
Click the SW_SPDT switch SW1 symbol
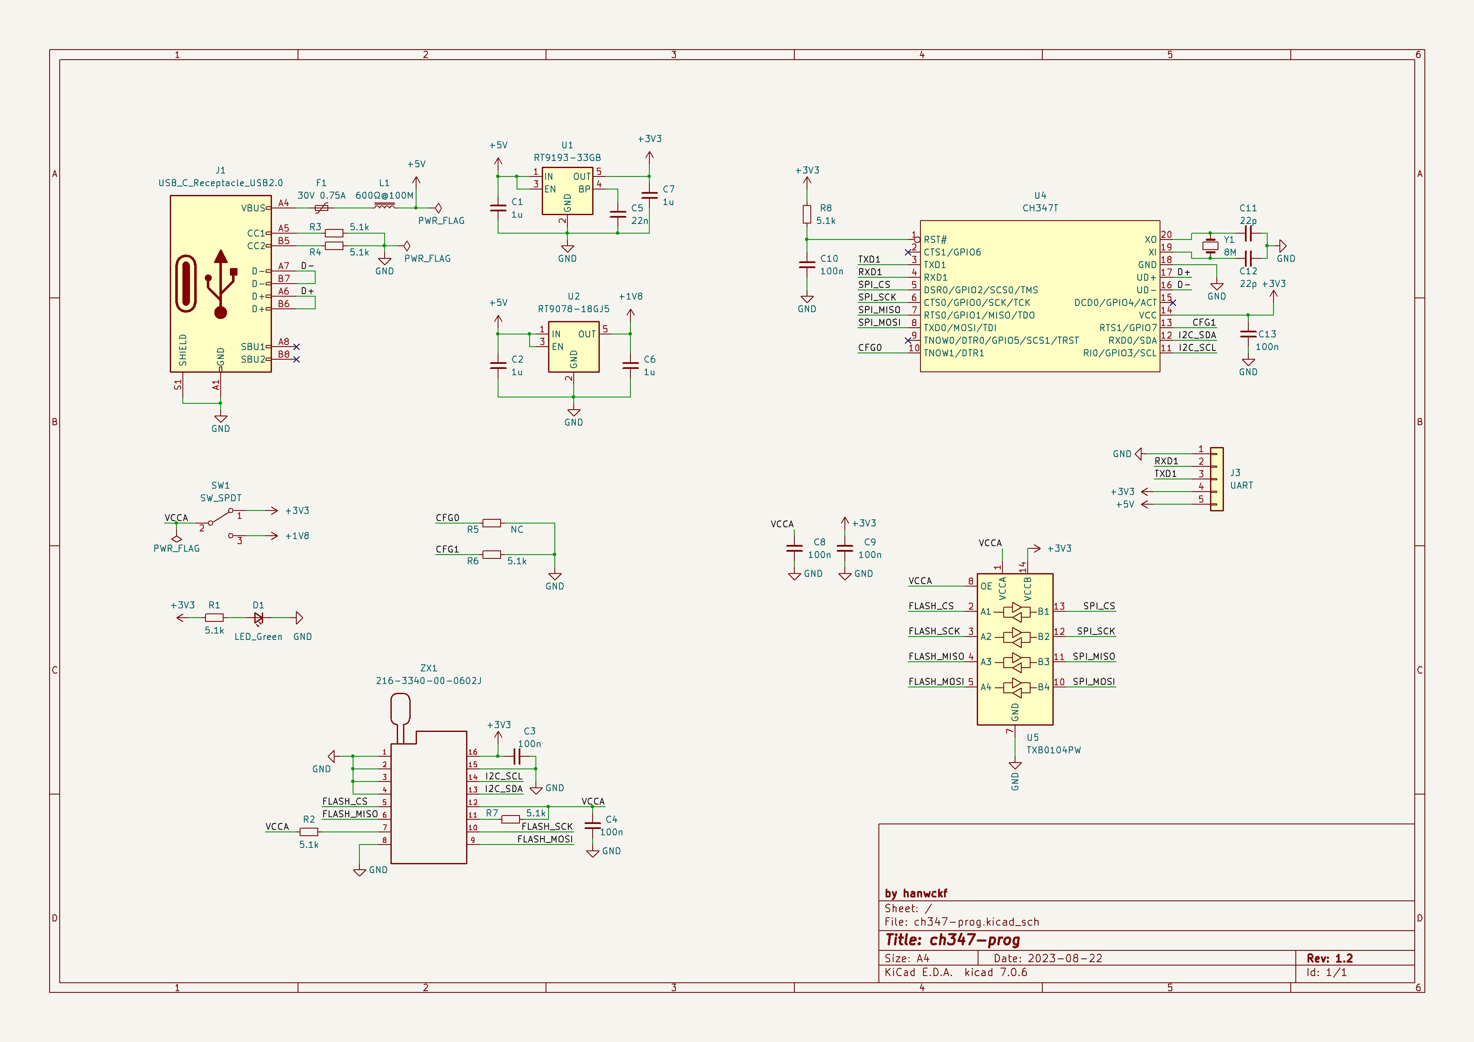coord(220,516)
